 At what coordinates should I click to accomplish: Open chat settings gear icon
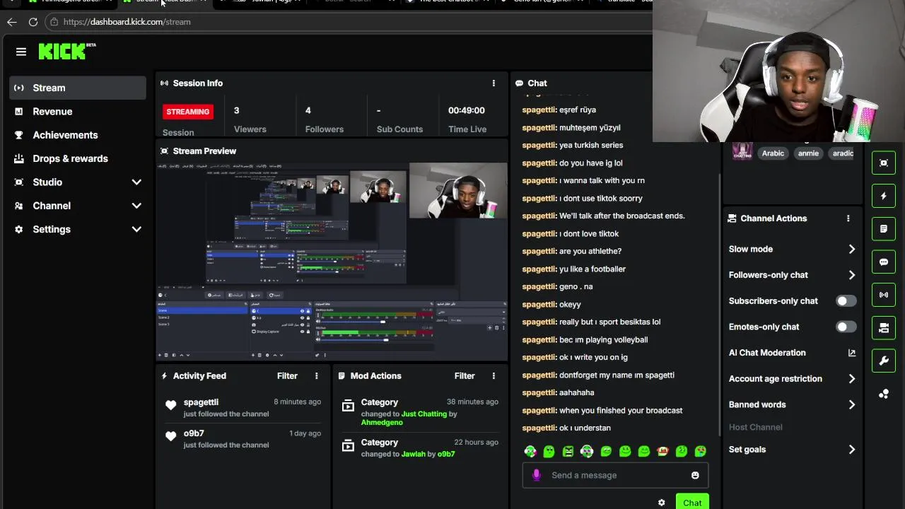(x=661, y=503)
